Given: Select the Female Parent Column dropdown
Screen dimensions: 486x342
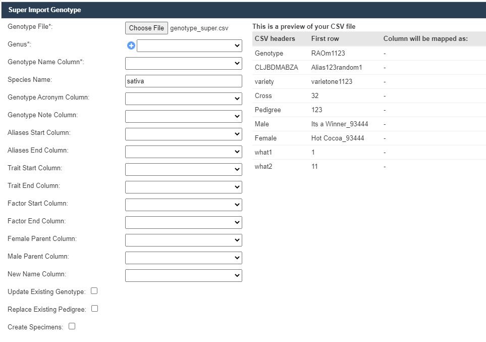Looking at the screenshot, I should 184,240.
